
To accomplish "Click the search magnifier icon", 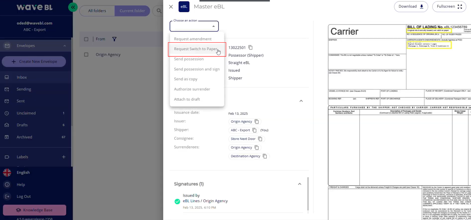I will [159, 11].
